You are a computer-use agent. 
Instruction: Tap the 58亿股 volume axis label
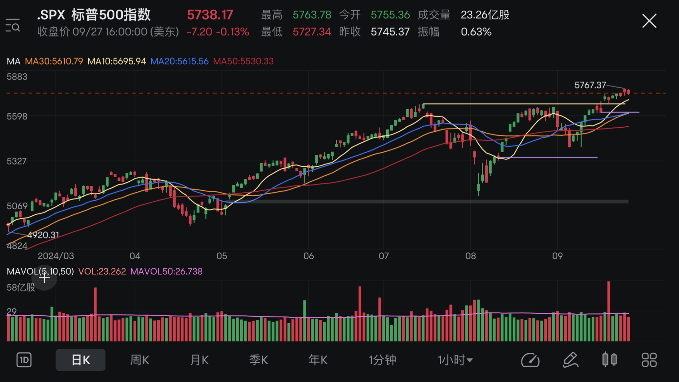pyautogui.click(x=21, y=287)
